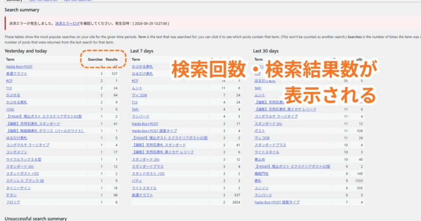
Task: Click スタンダード SN- in Last 7 days table
Action: 146,159
